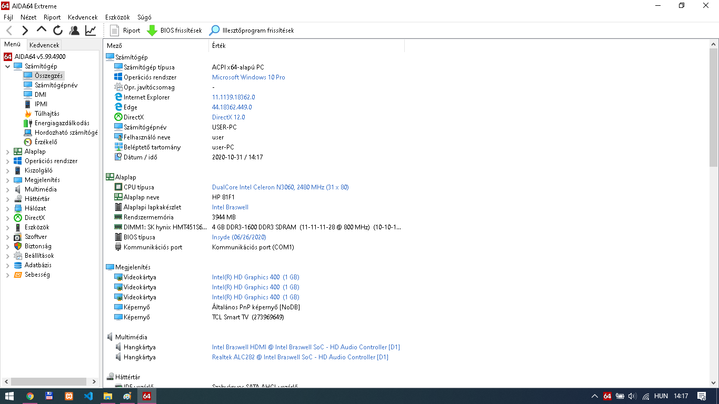Collapse the Számítógép tree node
This screenshot has width=719, height=404.
[x=7, y=66]
